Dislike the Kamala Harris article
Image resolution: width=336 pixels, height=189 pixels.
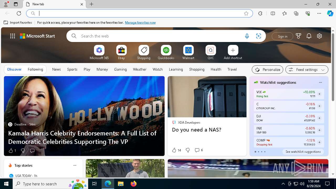(23, 151)
